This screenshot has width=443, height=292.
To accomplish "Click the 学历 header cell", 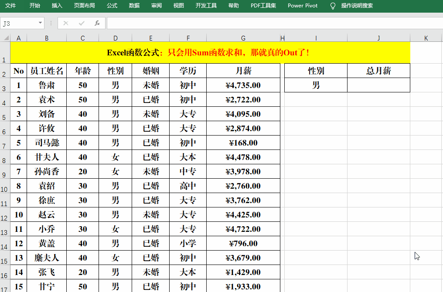I will (188, 71).
